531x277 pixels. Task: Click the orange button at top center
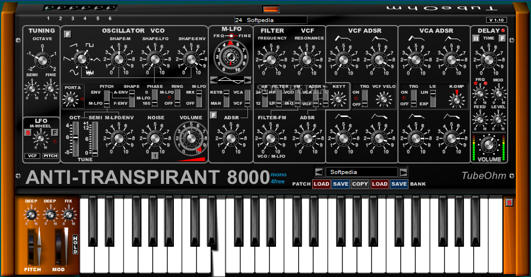click(x=271, y=9)
